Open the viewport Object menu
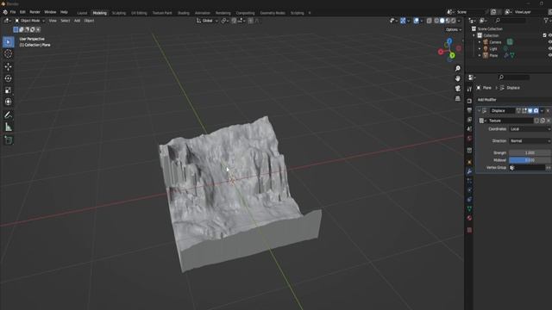 click(89, 21)
